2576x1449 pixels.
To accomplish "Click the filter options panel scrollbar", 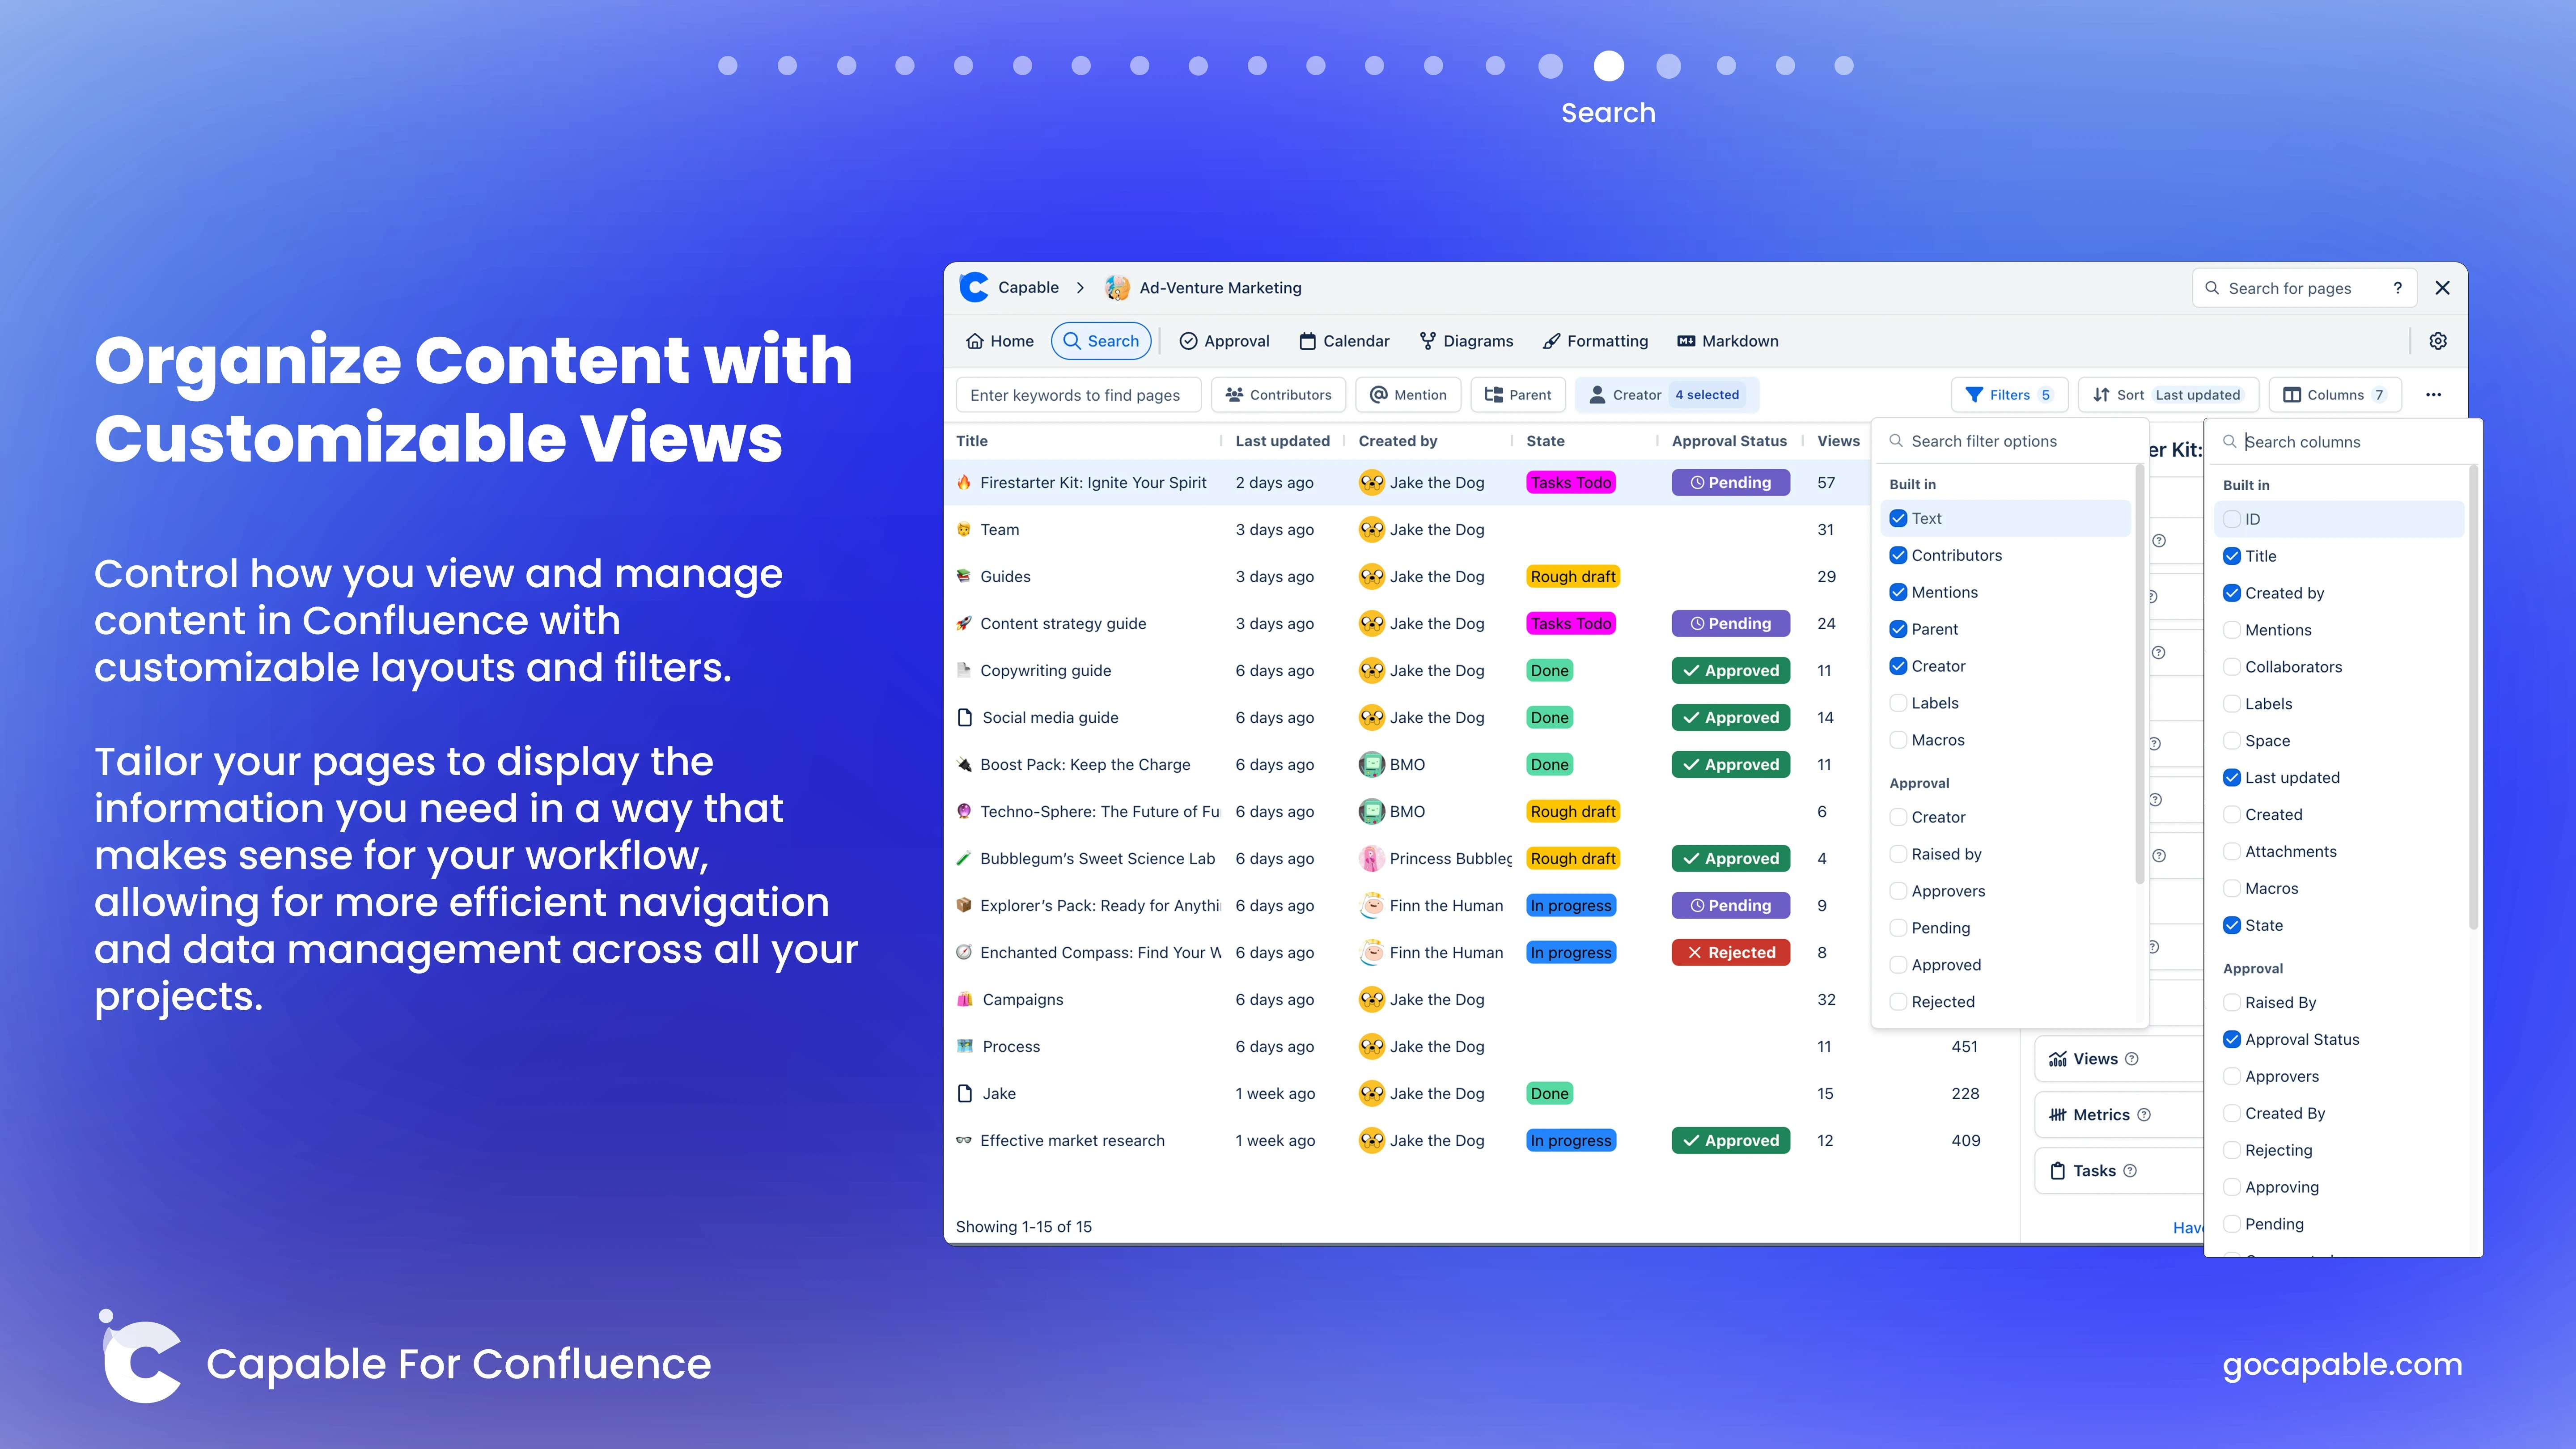I will pos(2139,675).
